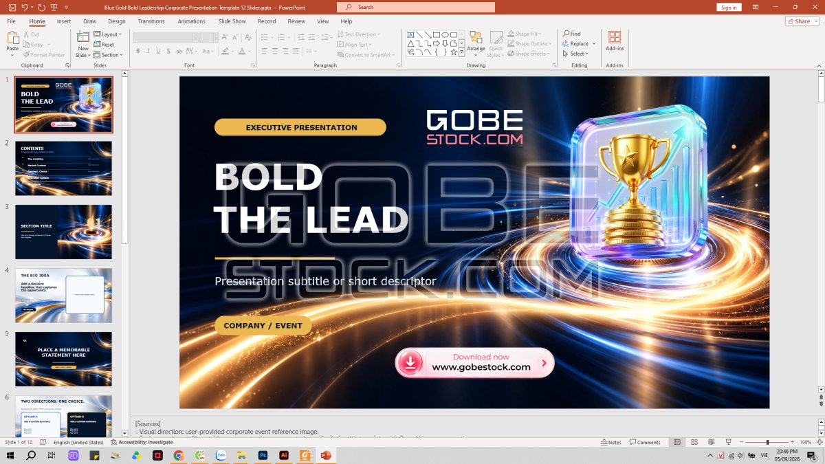Collapse the ribbon with the chevron

click(819, 65)
